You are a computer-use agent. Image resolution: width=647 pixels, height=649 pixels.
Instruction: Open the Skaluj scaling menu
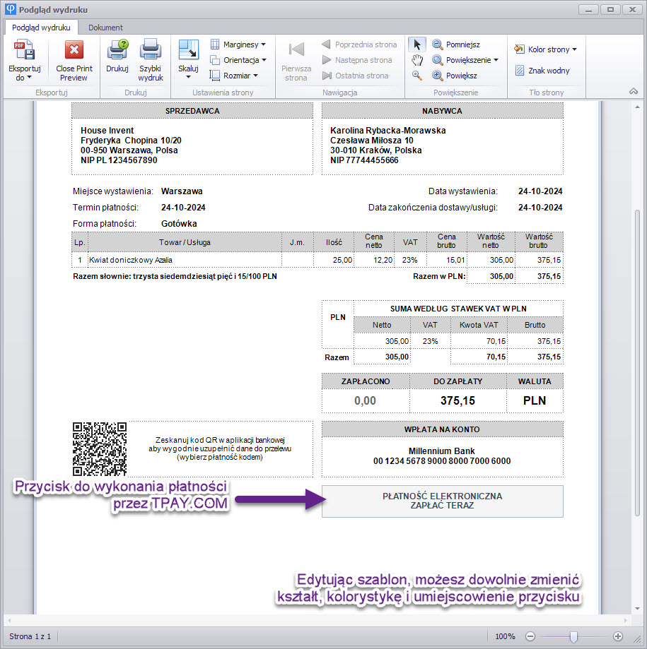tap(188, 56)
